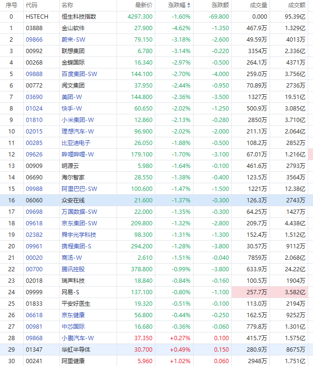Click price 37.350 for 小鹏汽车-W
This screenshot has height=366, width=313.
pos(143,338)
